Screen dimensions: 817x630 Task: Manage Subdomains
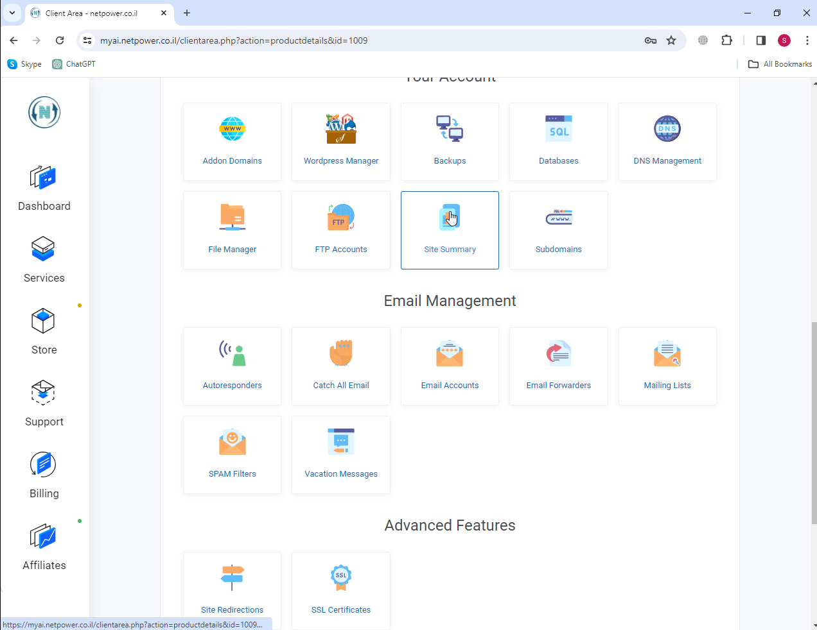[x=558, y=230]
